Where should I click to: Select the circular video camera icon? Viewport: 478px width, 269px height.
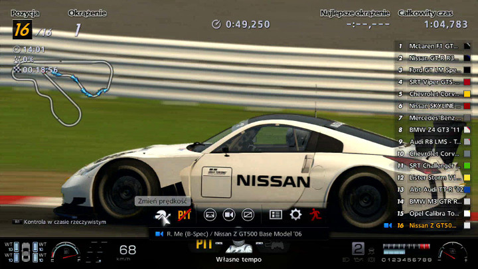pyautogui.click(x=229, y=215)
